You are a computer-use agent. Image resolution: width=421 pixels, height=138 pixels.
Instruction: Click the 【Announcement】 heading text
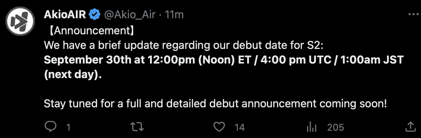coord(91,31)
